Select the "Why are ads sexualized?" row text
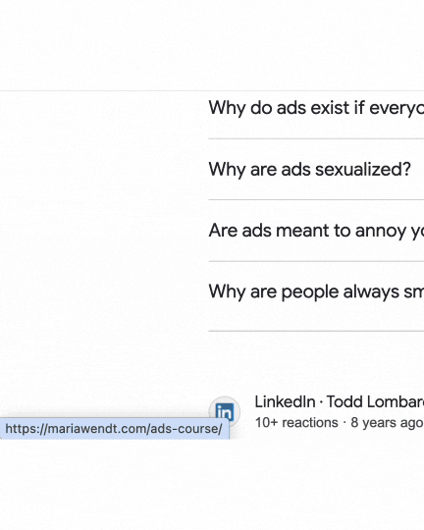 click(309, 170)
